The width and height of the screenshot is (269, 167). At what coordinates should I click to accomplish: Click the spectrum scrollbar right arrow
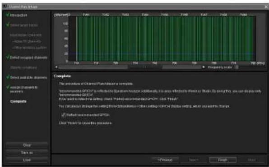[x=204, y=67]
